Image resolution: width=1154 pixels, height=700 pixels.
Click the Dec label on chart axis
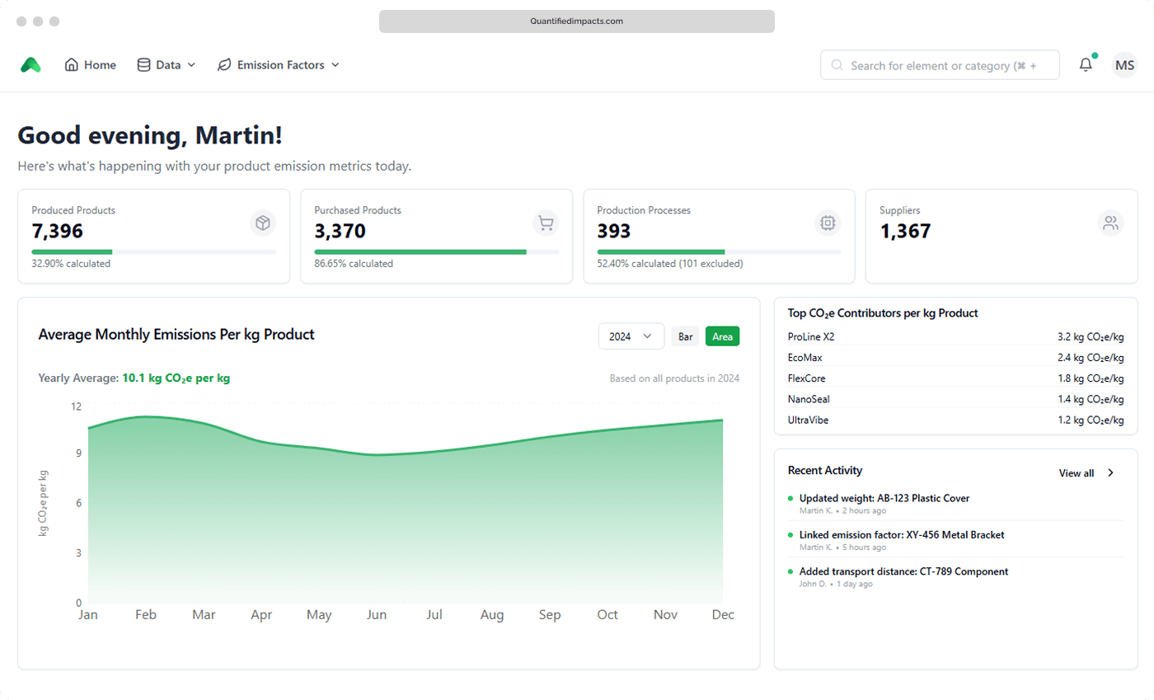tap(723, 615)
